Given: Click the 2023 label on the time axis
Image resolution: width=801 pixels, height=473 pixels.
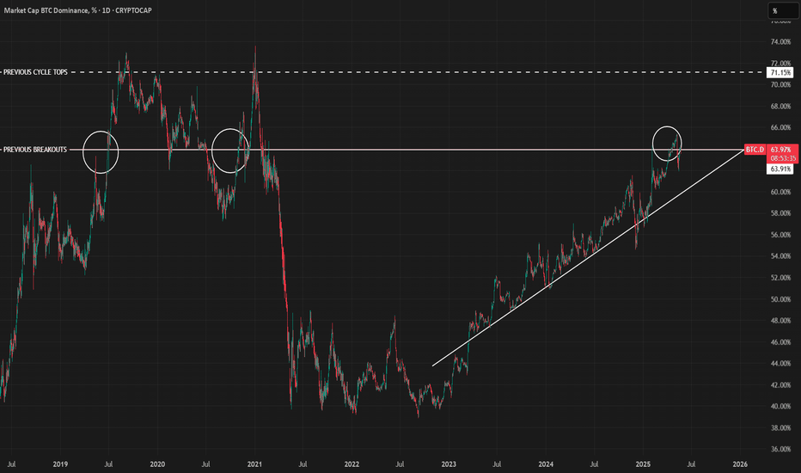Looking at the screenshot, I should 449,464.
